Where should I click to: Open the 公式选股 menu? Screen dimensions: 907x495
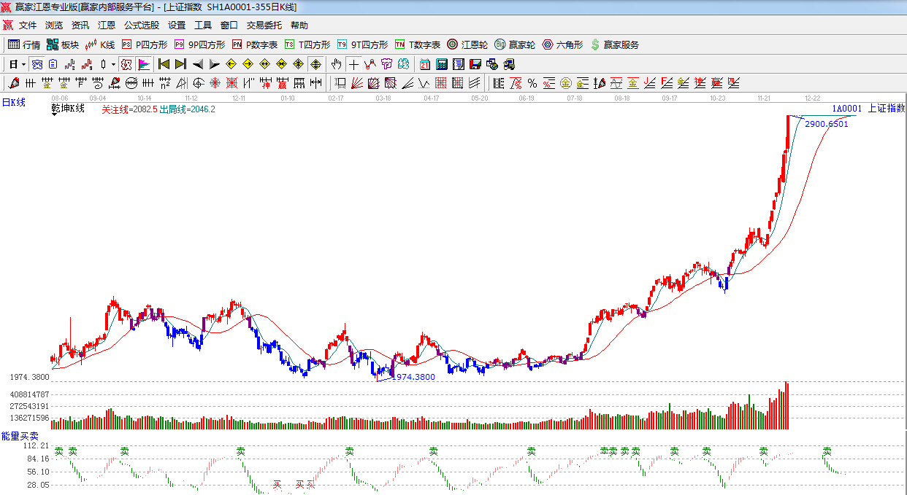coord(141,26)
